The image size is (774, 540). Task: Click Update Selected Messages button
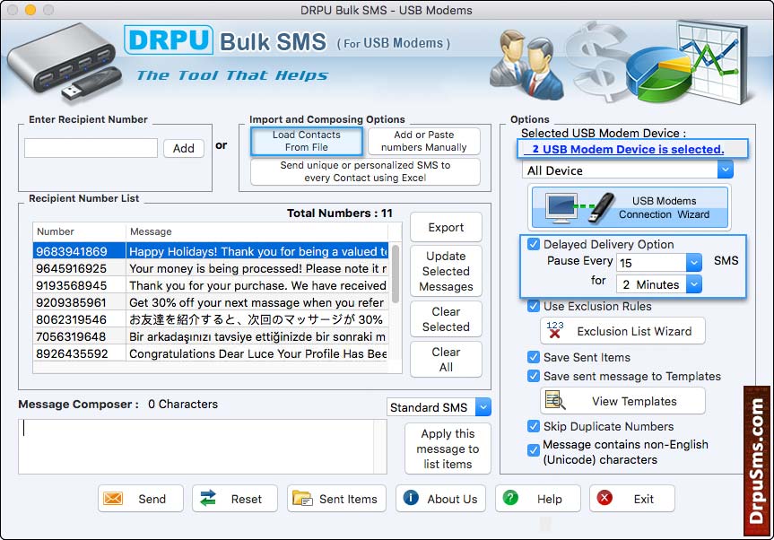[446, 271]
